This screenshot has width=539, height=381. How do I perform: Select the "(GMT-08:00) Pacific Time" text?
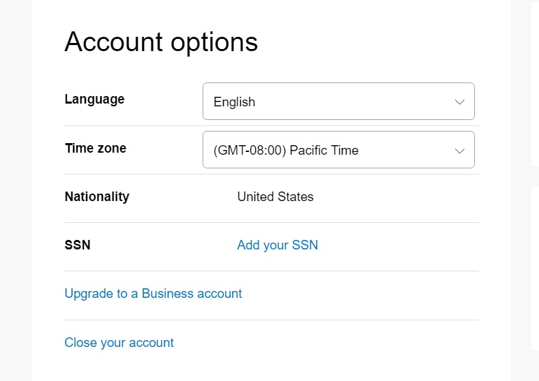(x=286, y=150)
